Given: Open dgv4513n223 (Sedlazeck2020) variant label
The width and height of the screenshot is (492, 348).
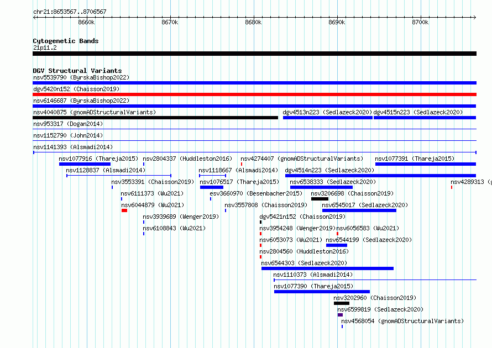Looking at the screenshot, I should 327,112.
